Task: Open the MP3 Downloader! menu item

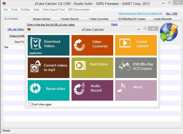Action: pyautogui.click(x=79, y=10)
